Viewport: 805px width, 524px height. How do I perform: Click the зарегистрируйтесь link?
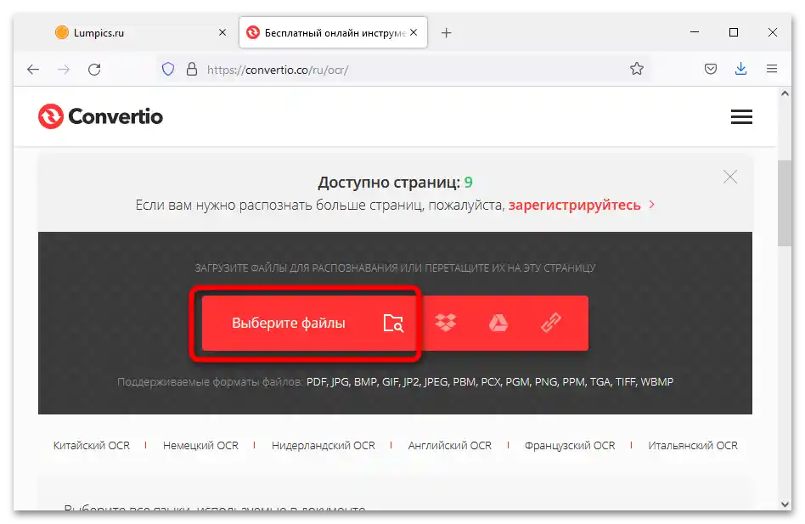[x=575, y=206]
